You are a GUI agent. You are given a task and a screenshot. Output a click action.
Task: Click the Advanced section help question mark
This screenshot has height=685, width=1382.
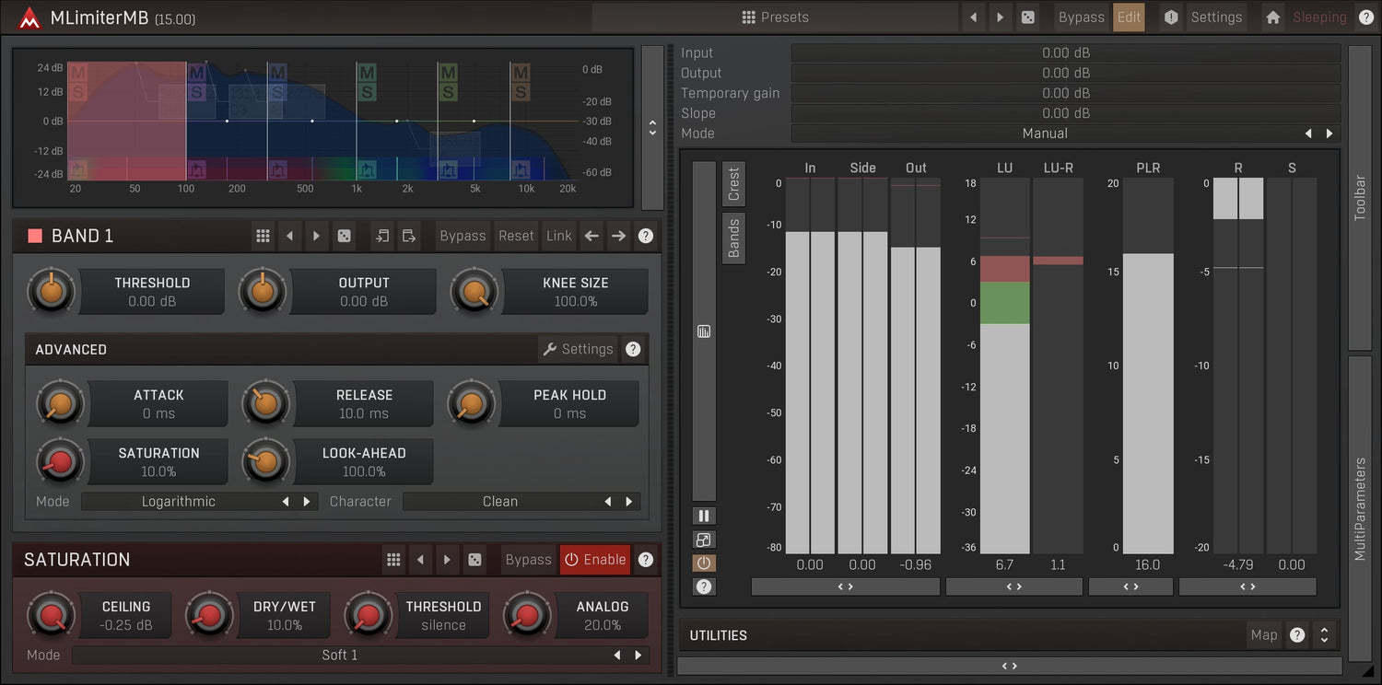(x=633, y=349)
